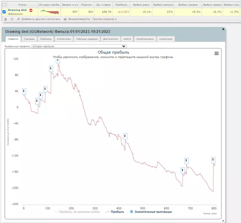241x223 pixels.
Task: Switch to the Графики tab
Action: coord(13,39)
